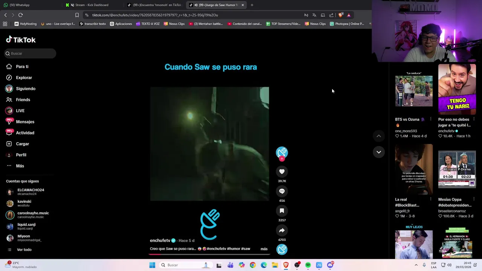Open Discord from the taskbar
482x271 pixels.
[x=330, y=265]
